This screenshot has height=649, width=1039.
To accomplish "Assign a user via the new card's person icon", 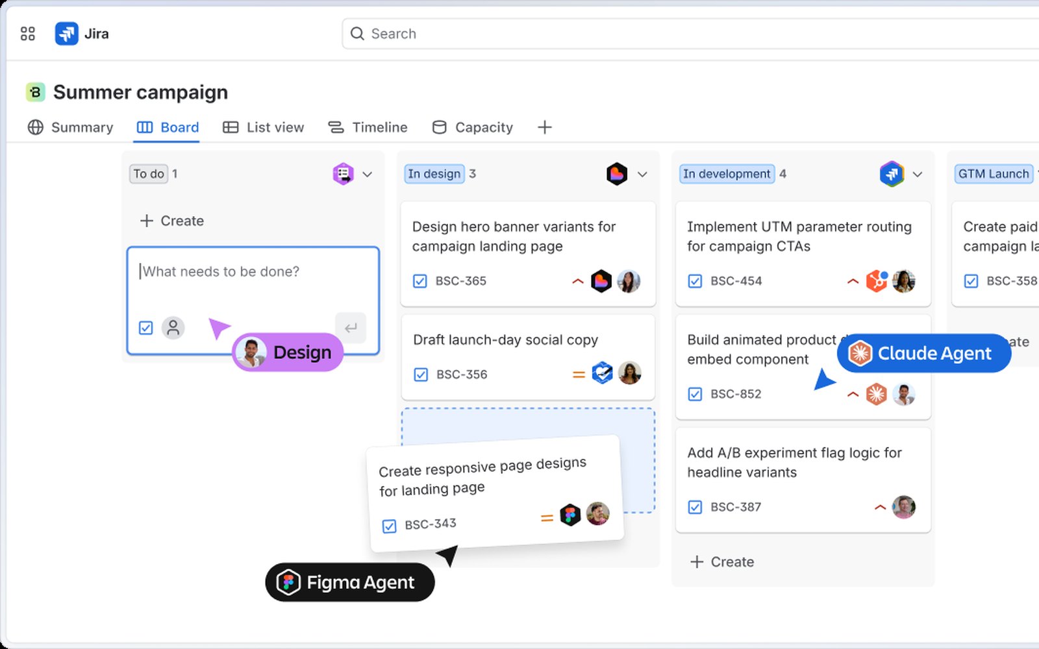I will 173,328.
